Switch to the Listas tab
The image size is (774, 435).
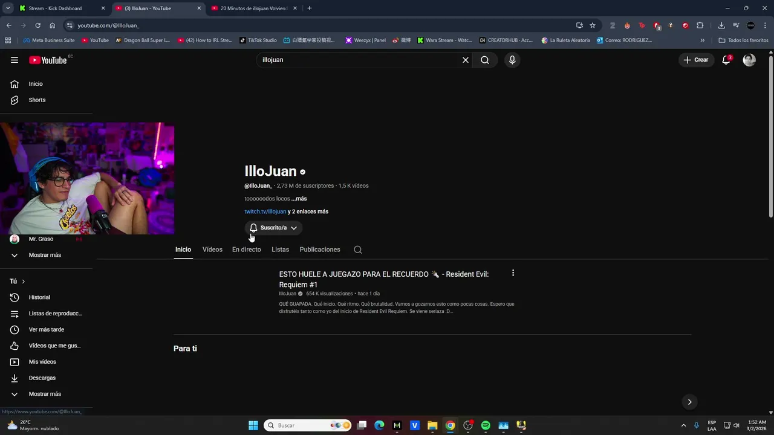coord(280,250)
